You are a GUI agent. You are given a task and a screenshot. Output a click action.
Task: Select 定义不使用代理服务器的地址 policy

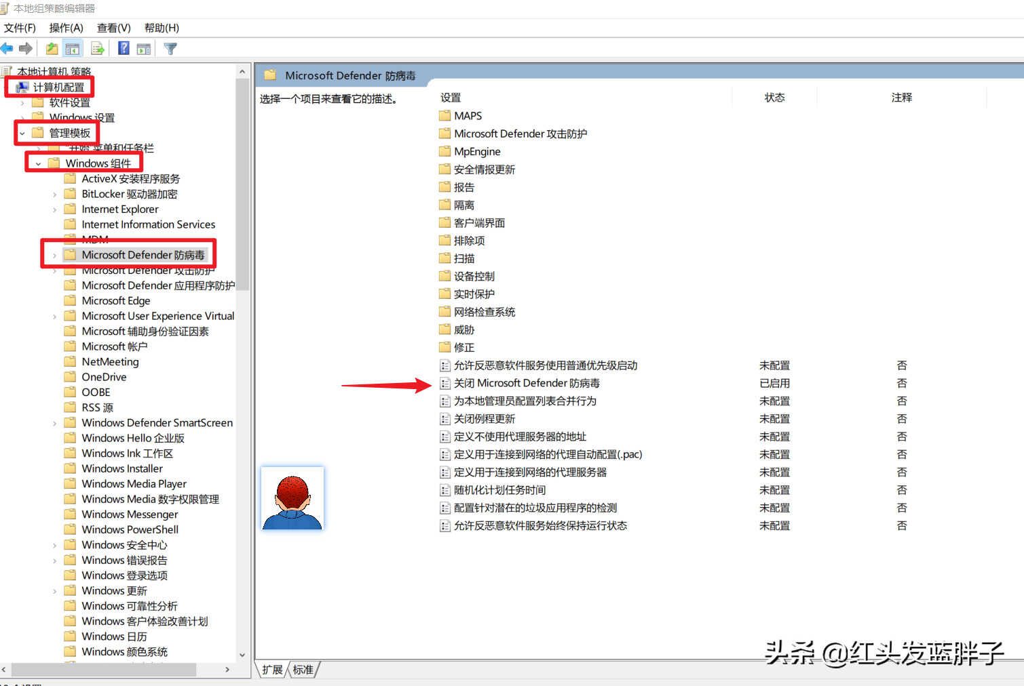(x=520, y=437)
